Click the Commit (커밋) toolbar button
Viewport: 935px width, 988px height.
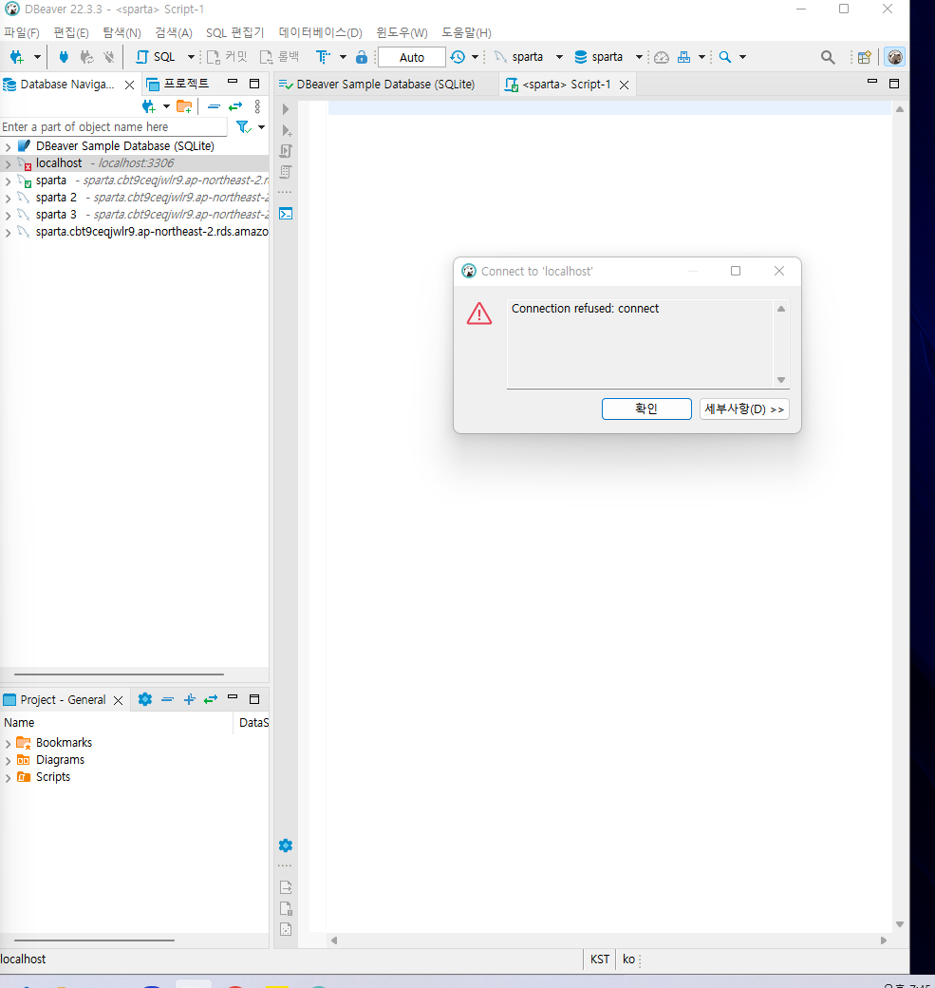pos(227,57)
